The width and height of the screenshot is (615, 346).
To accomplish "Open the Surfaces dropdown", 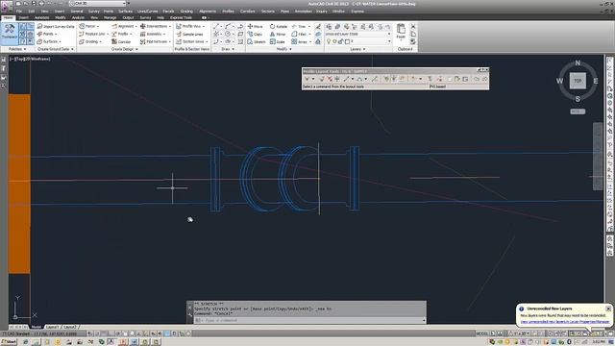I will pos(49,41).
